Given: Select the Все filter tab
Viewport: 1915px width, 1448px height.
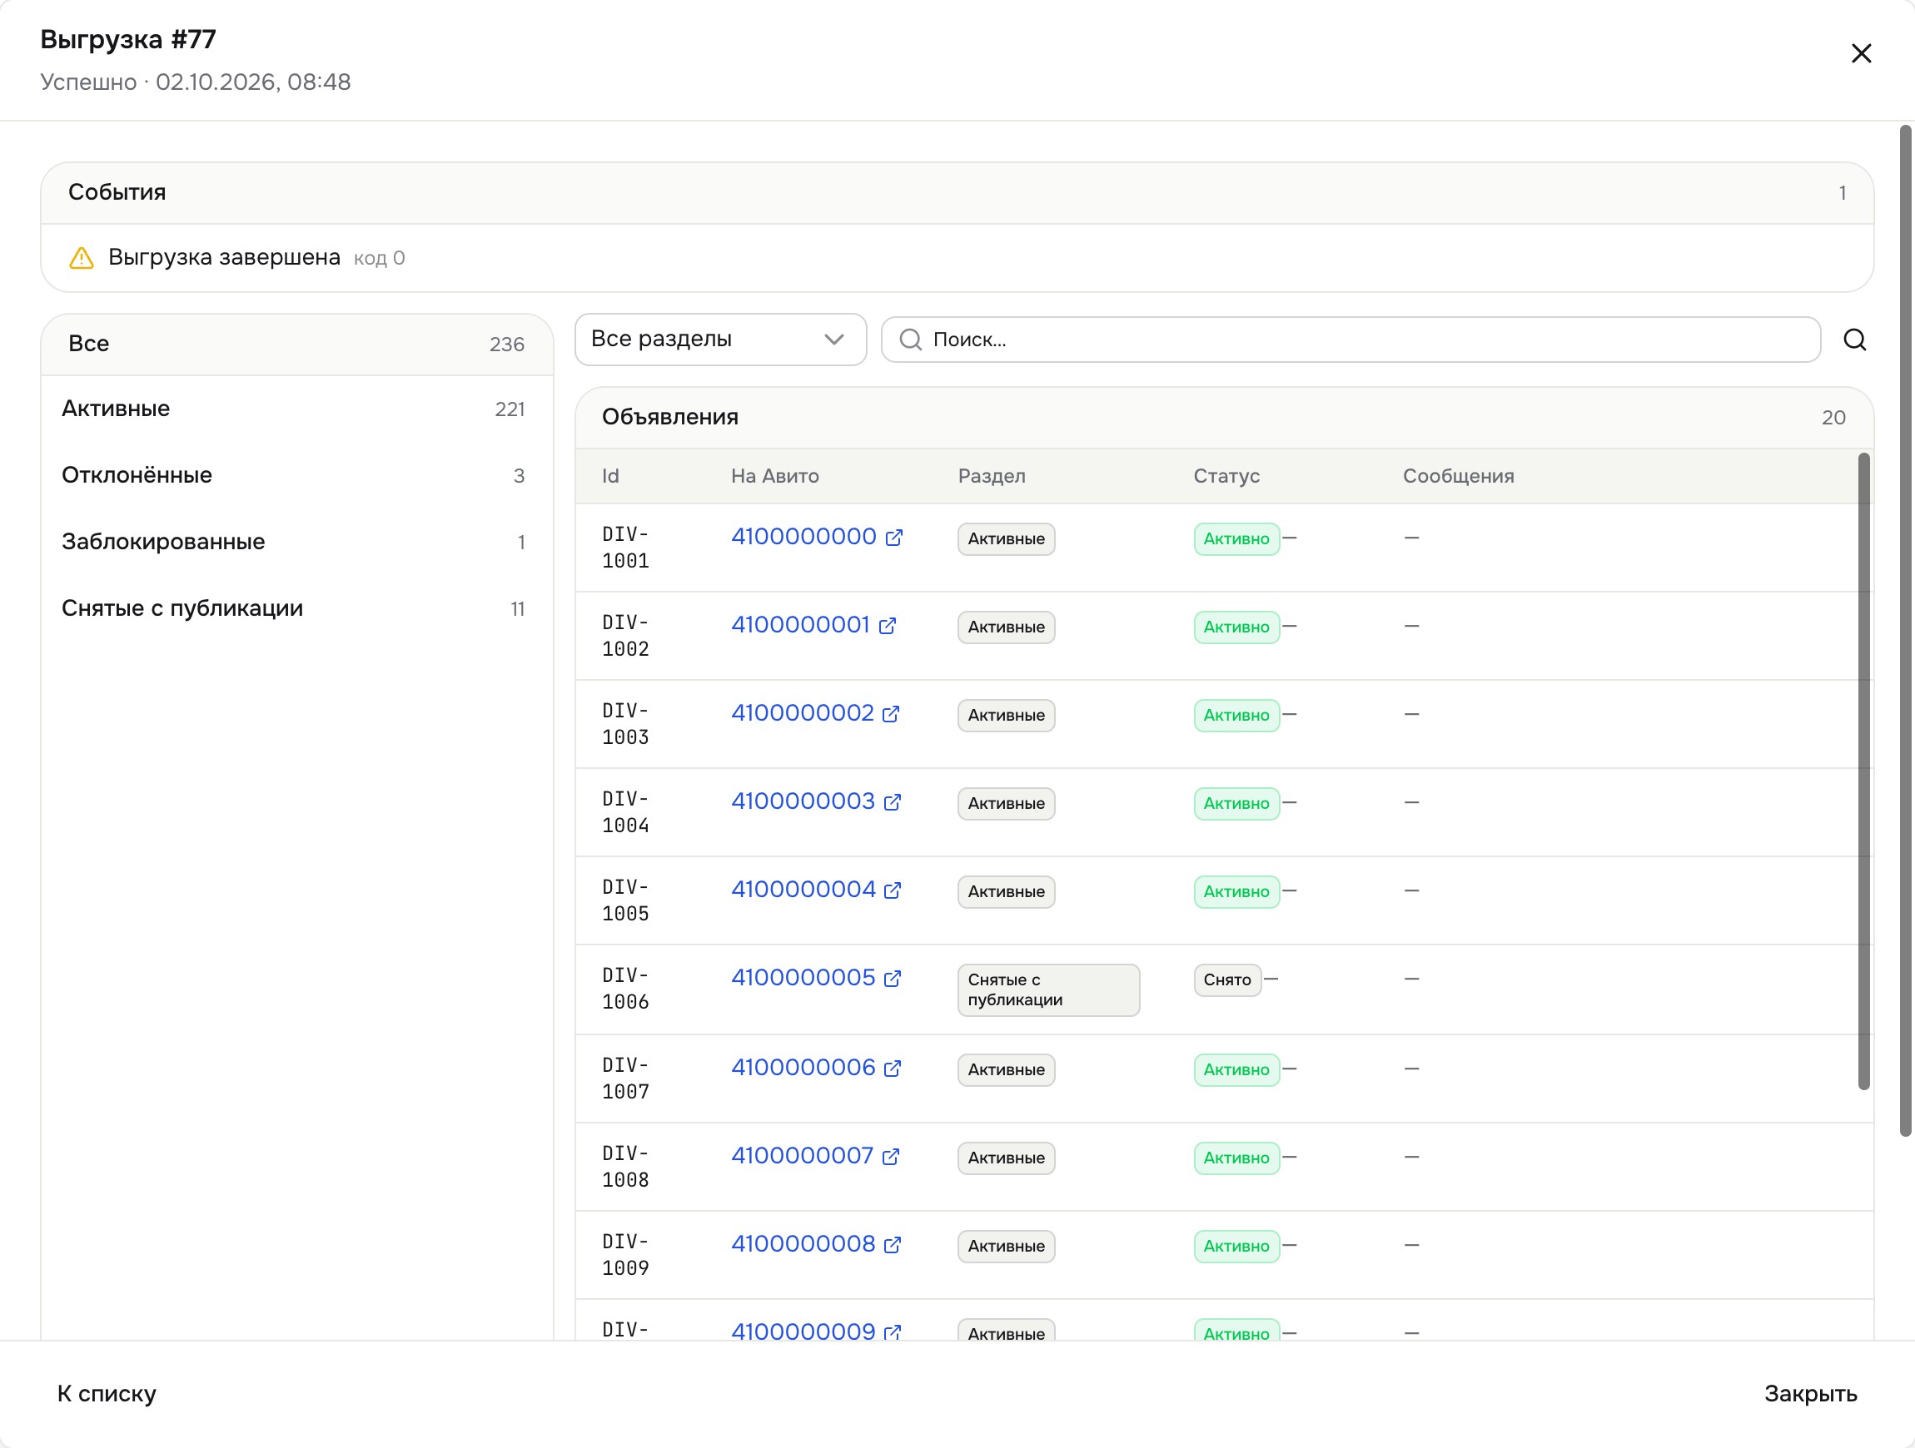Looking at the screenshot, I should click(297, 345).
